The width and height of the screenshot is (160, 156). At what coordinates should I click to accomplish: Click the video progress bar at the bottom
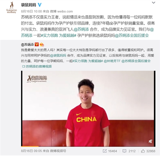click(x=88, y=146)
